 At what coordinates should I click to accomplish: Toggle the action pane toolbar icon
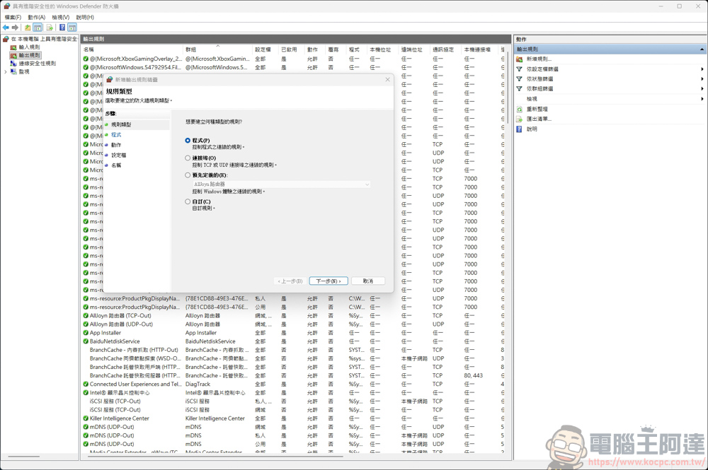pos(72,28)
